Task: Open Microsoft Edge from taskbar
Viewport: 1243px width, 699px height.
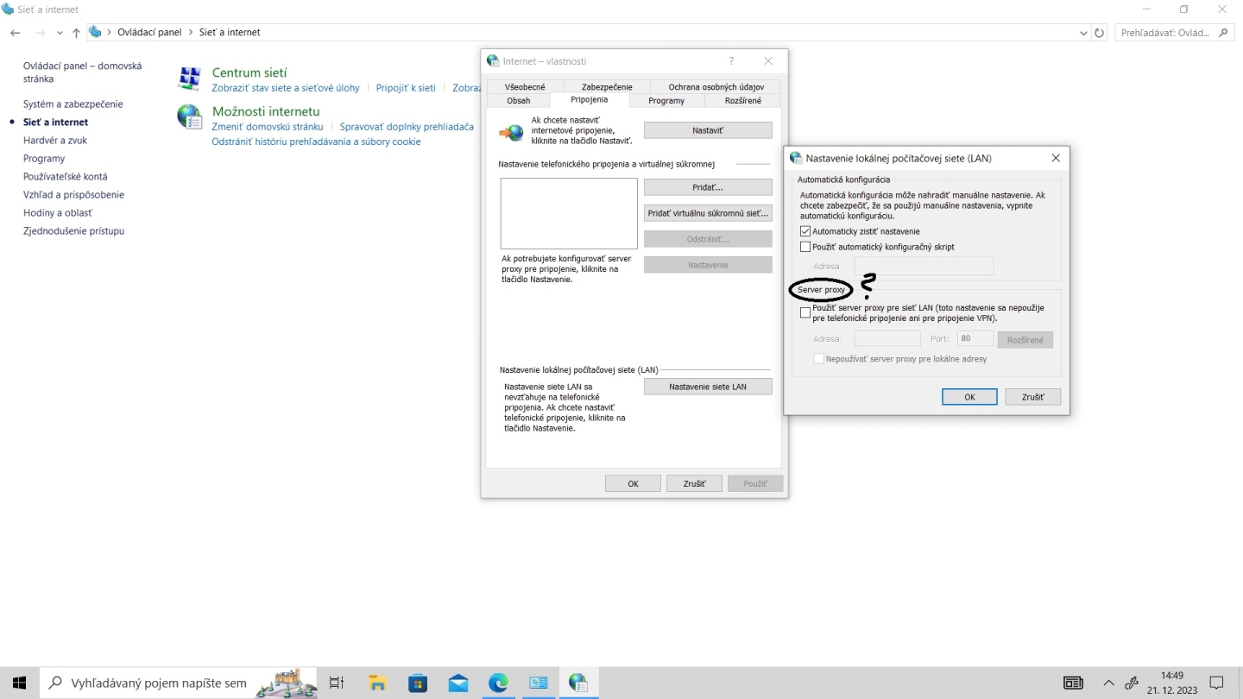Action: [498, 683]
